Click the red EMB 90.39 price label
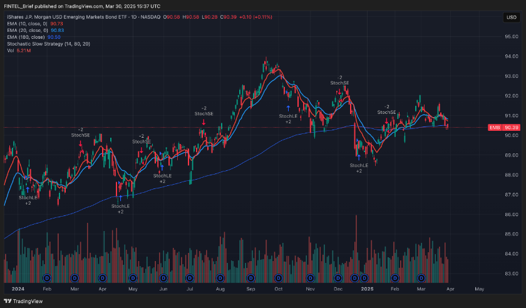 point(504,128)
